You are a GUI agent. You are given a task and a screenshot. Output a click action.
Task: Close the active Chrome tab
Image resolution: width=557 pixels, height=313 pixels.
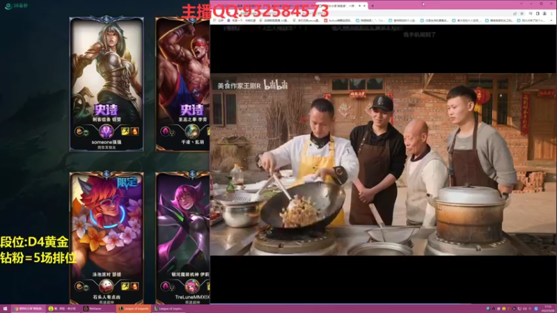tap(364, 6)
